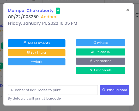Click the pen icon on Vaccination button
Image resolution: width=139 pixels, height=111 pixels.
pos(91,61)
